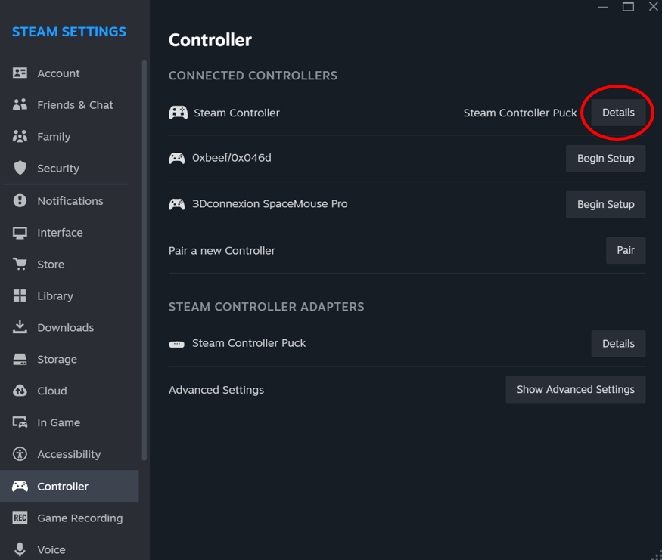
Task: Open the Account settings page
Action: point(70,73)
